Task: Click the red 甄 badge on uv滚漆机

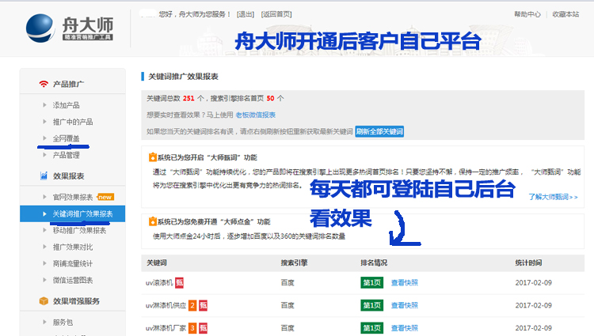Action: tap(179, 283)
